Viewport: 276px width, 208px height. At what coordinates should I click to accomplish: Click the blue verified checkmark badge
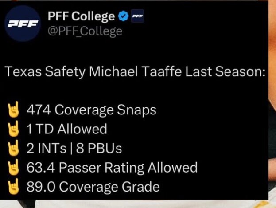coord(124,16)
